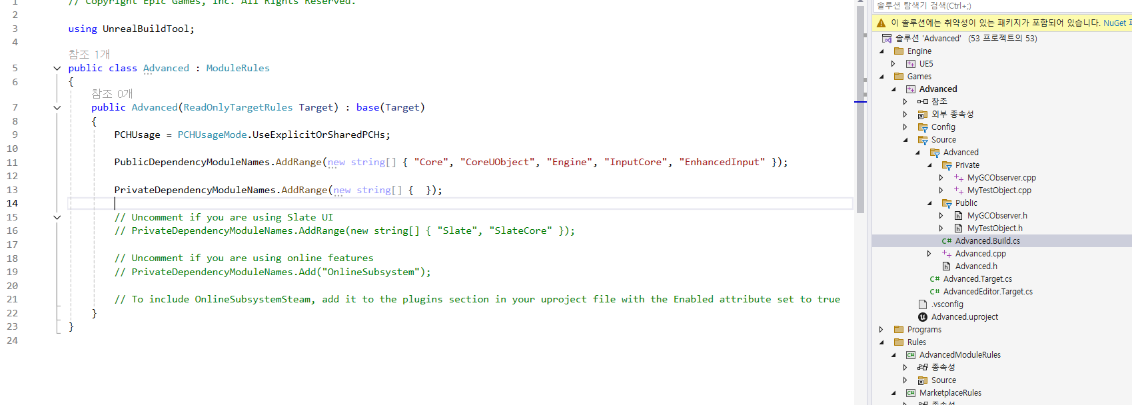This screenshot has height=405, width=1132.
Task: Open Advanced.Target.cs from the solution tree
Action: point(977,279)
